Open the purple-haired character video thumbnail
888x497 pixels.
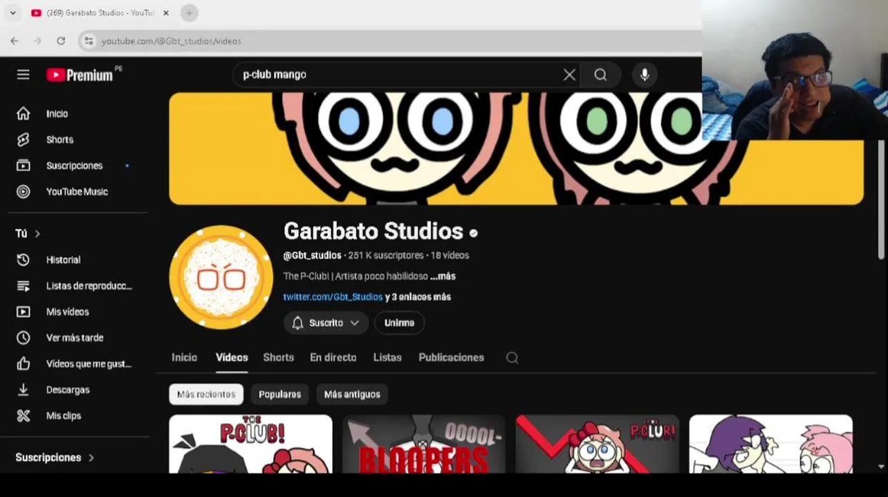(771, 444)
